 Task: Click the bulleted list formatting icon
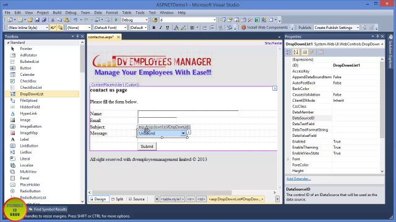tap(205, 28)
